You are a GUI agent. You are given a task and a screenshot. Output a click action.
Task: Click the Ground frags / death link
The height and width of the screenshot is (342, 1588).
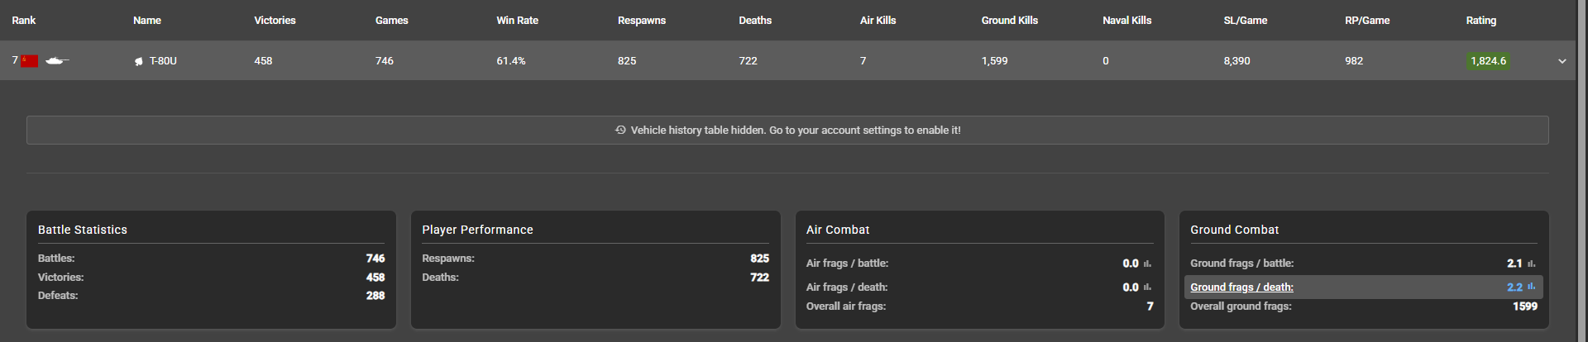click(x=1241, y=287)
